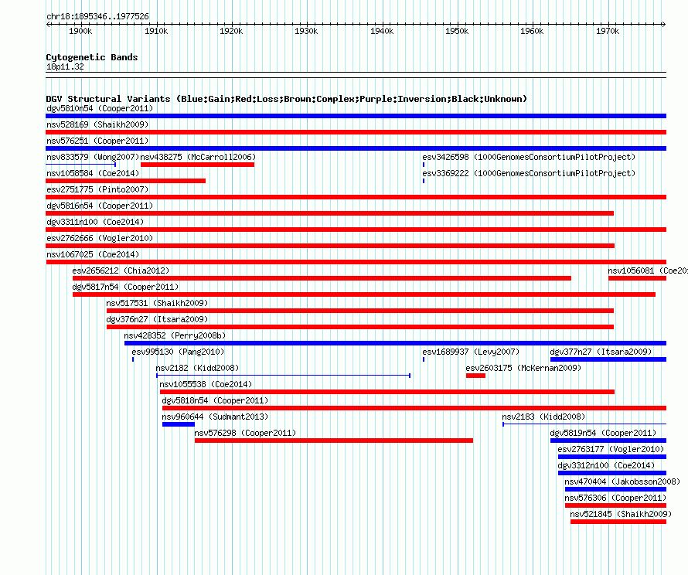
Task: Select dgv3311n100 (Coe2014) label
Action: (95, 222)
